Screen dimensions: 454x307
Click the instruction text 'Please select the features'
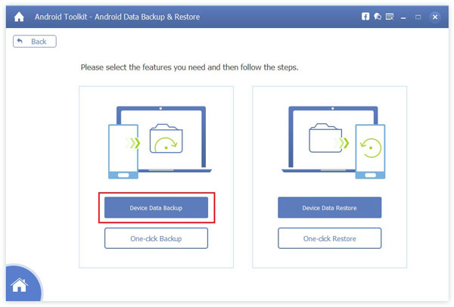pyautogui.click(x=189, y=67)
